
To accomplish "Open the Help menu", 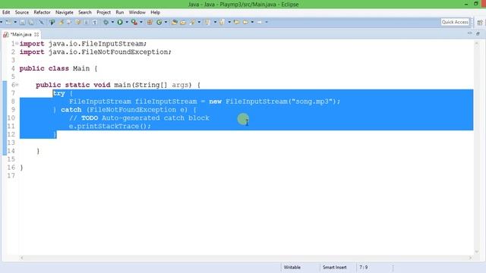I will (155, 12).
